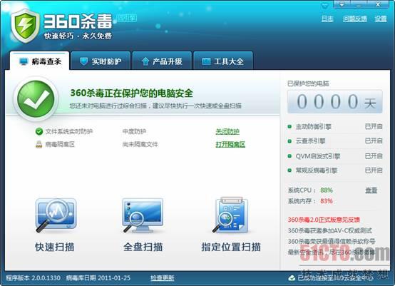Viewport: 395px width, 286px height.
Task: Start the 指定位置扫描 custom location scan icon
Action: (230, 215)
